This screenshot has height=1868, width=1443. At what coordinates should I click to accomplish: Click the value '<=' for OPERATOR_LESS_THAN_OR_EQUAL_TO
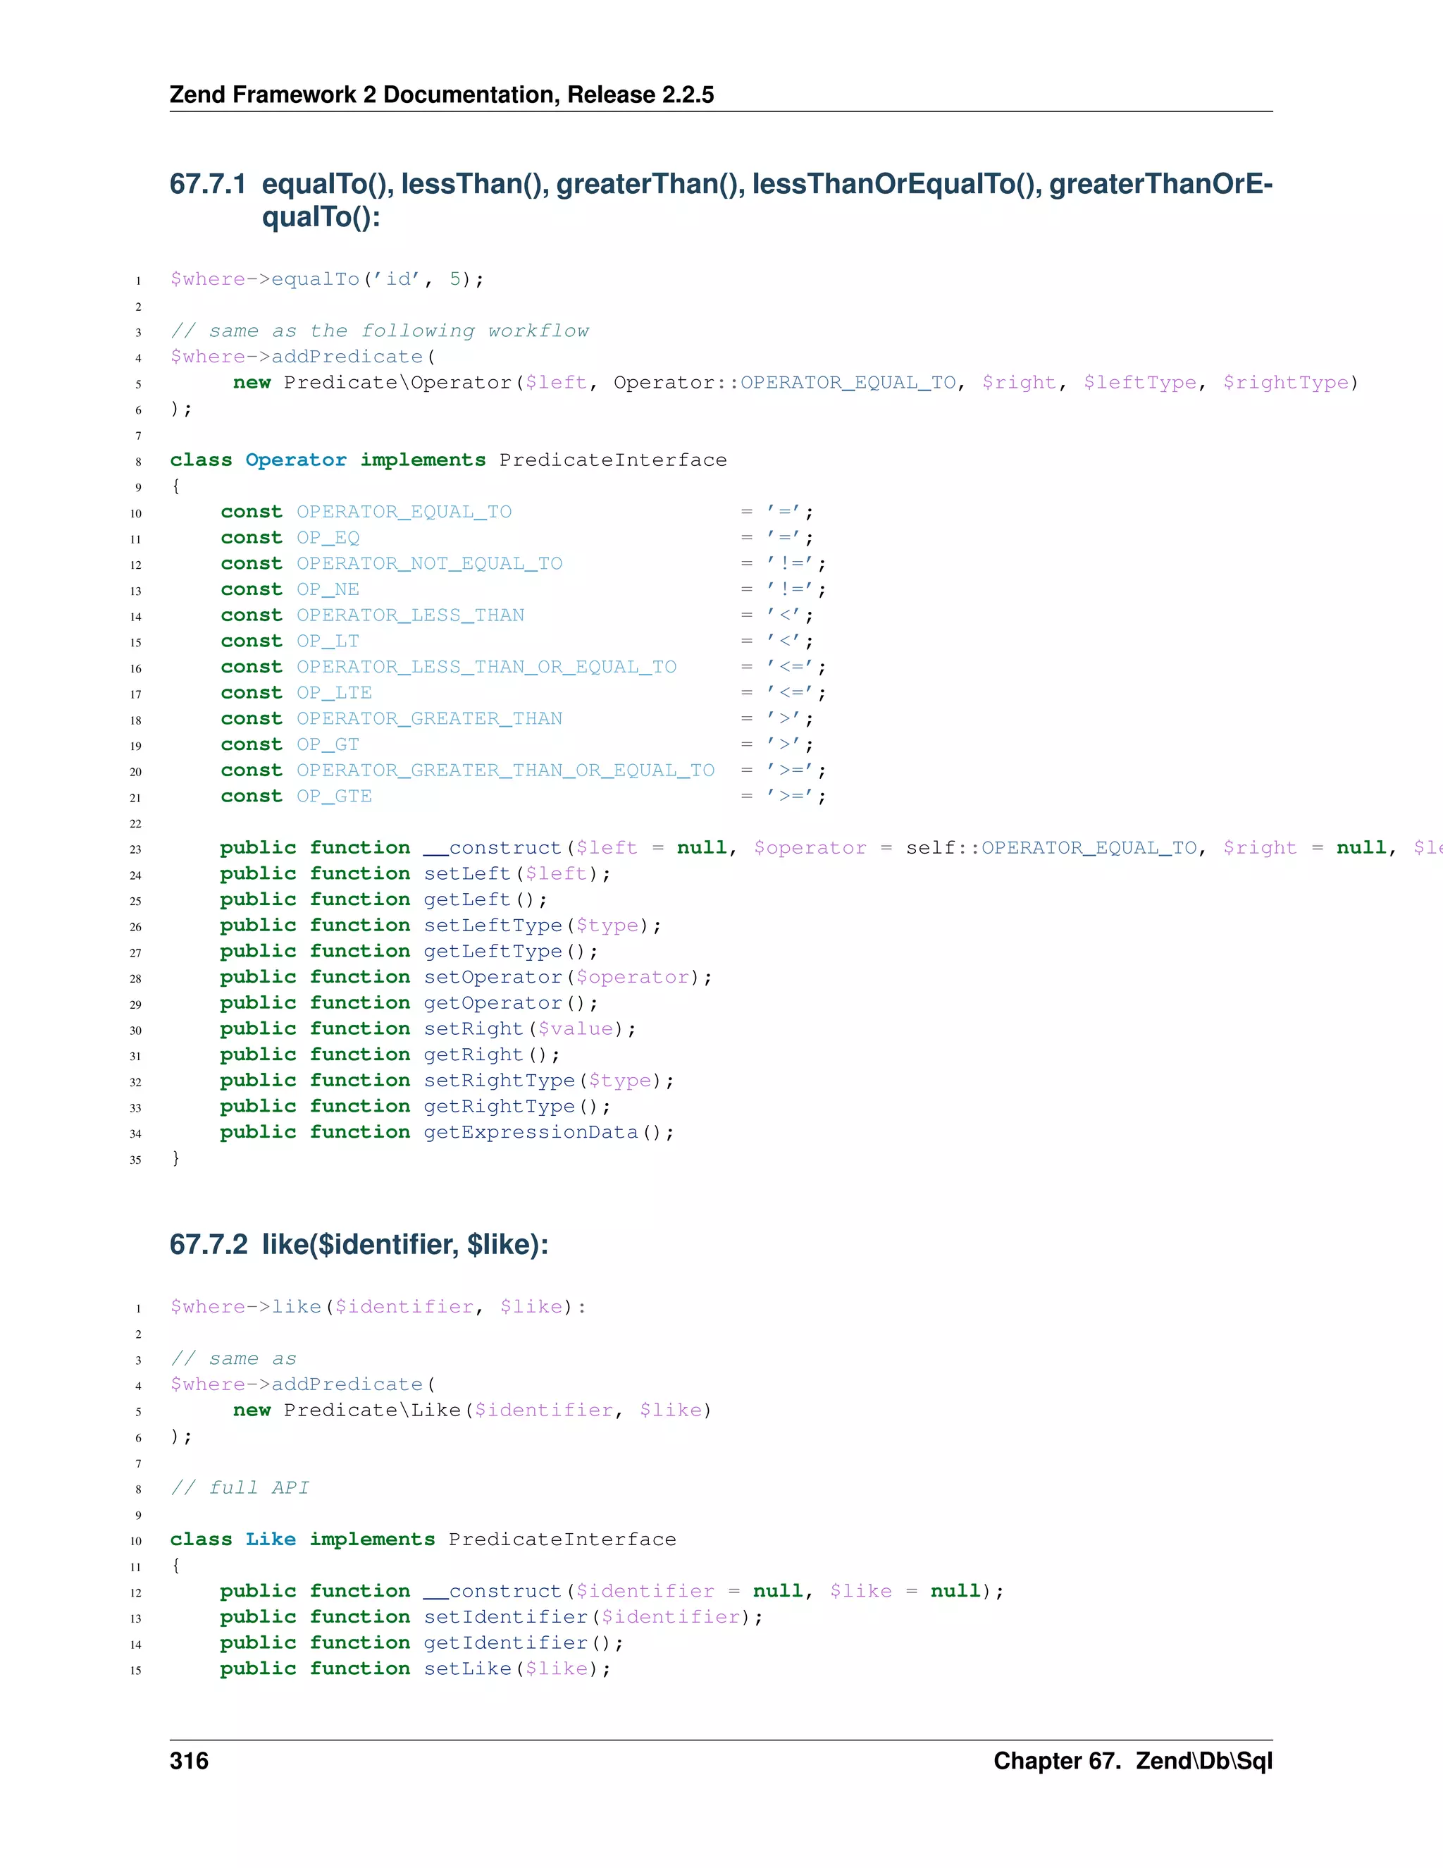(x=791, y=667)
